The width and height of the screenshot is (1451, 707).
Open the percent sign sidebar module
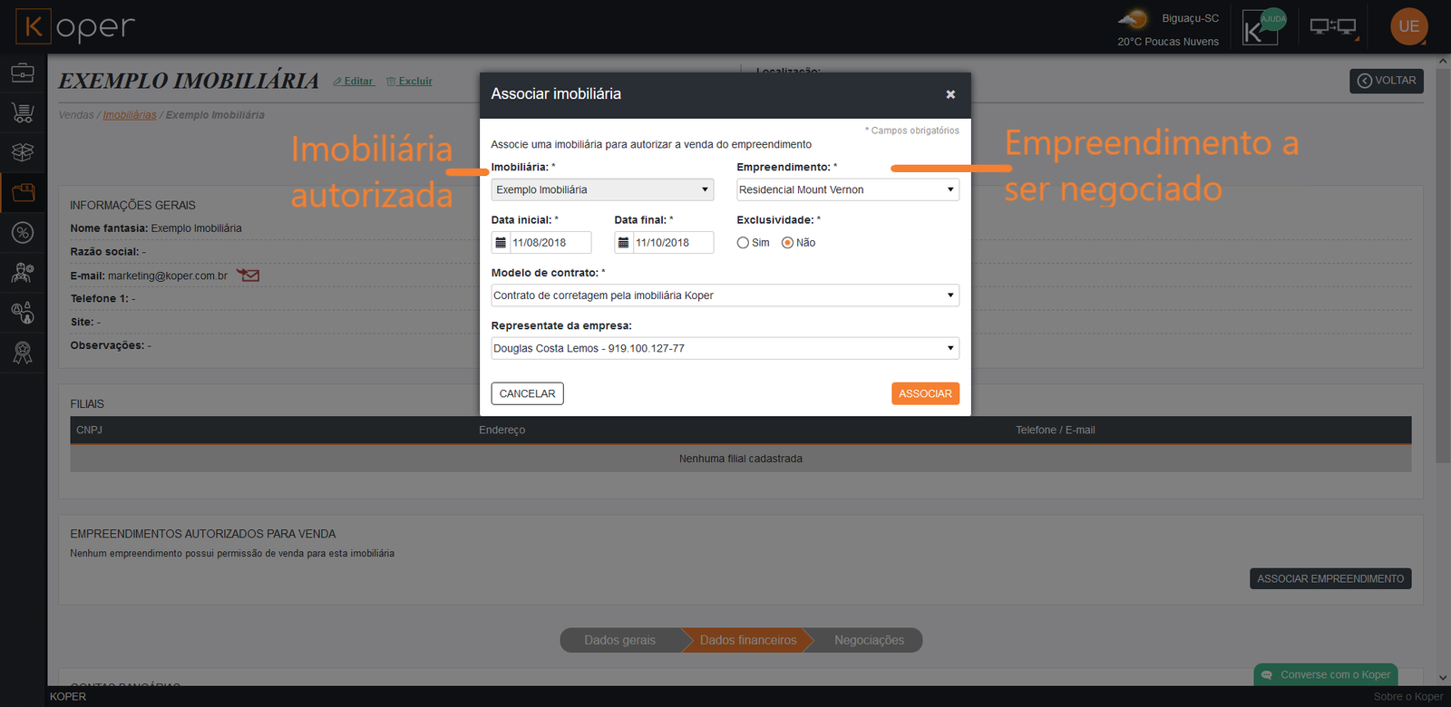(23, 233)
